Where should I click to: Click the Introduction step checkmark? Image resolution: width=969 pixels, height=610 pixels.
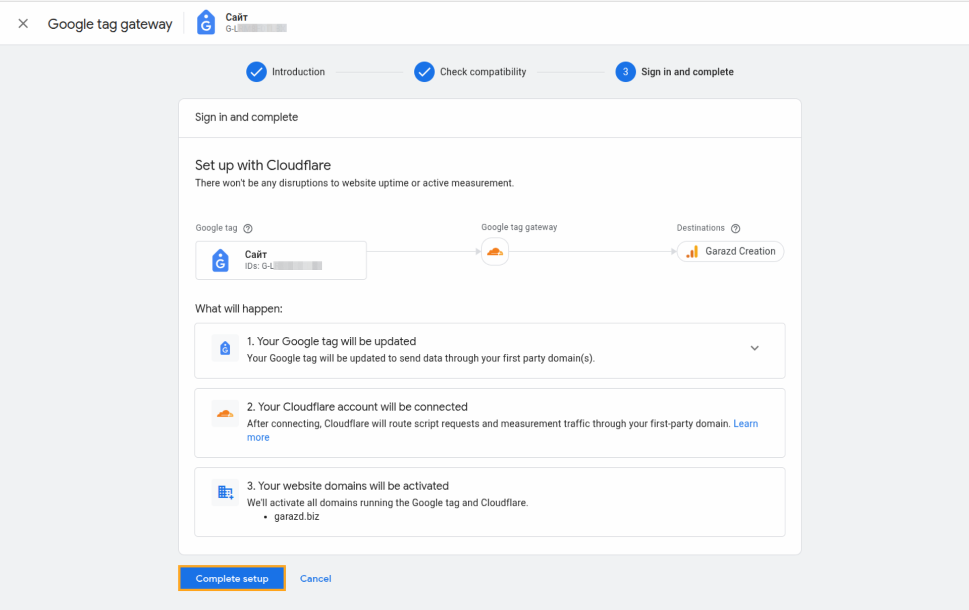tap(256, 72)
